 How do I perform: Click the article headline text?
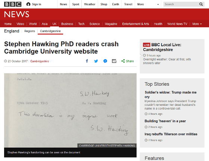pyautogui.click(x=61, y=48)
